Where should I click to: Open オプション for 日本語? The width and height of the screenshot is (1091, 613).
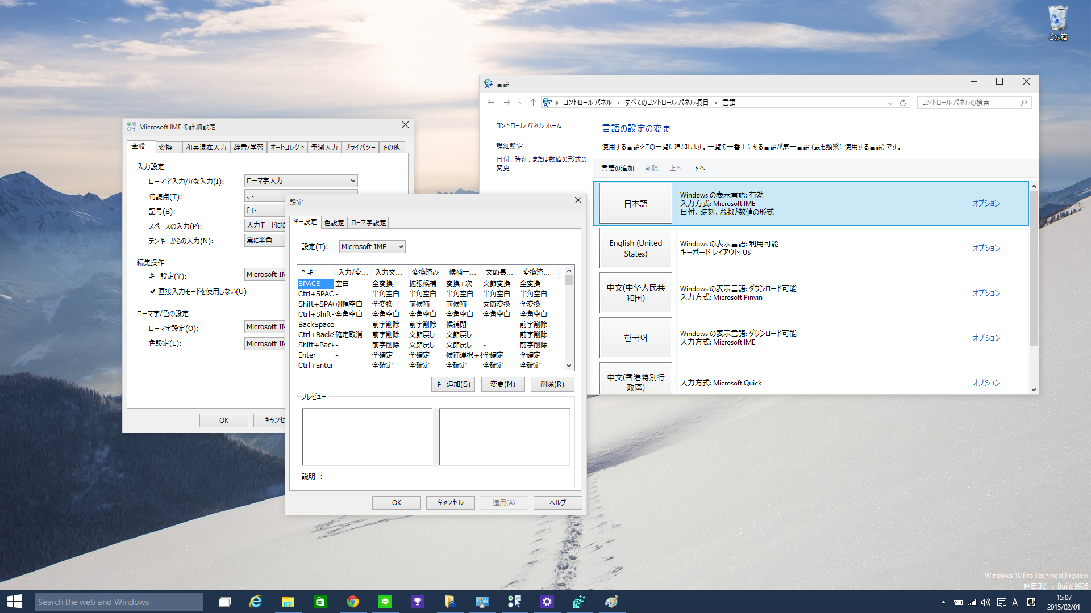[986, 203]
